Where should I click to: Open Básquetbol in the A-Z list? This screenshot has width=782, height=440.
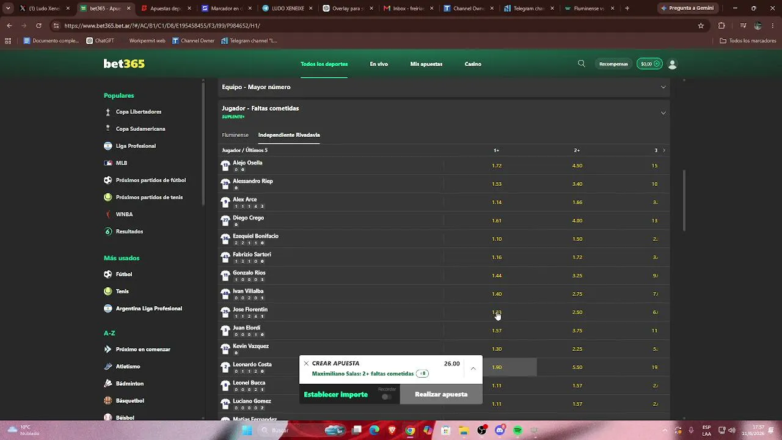130,401
